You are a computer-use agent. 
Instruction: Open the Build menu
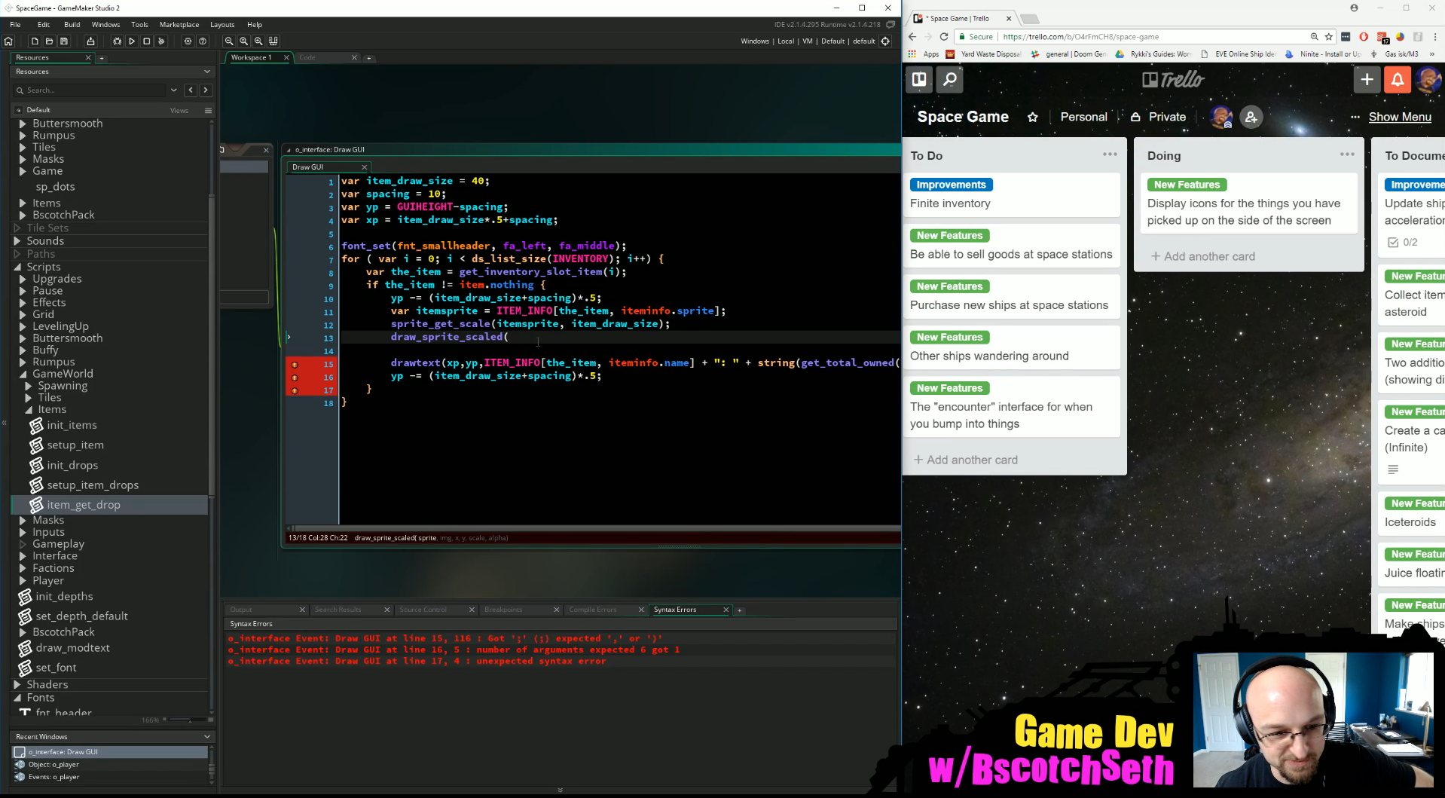pos(72,25)
